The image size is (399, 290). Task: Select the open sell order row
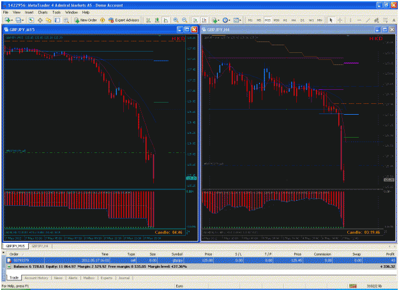pyautogui.click(x=201, y=260)
